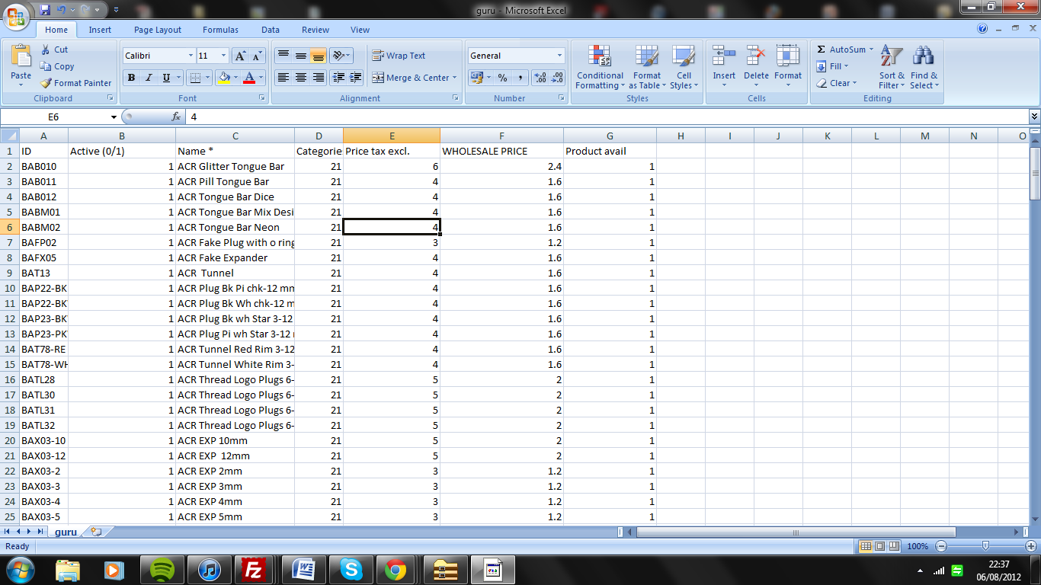
Task: Zoom out with the minus button
Action: (941, 546)
